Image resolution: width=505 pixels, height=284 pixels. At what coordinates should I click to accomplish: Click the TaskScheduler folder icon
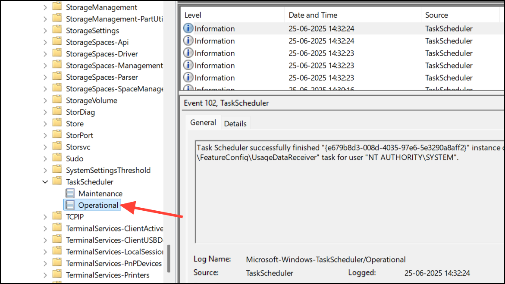coord(57,182)
